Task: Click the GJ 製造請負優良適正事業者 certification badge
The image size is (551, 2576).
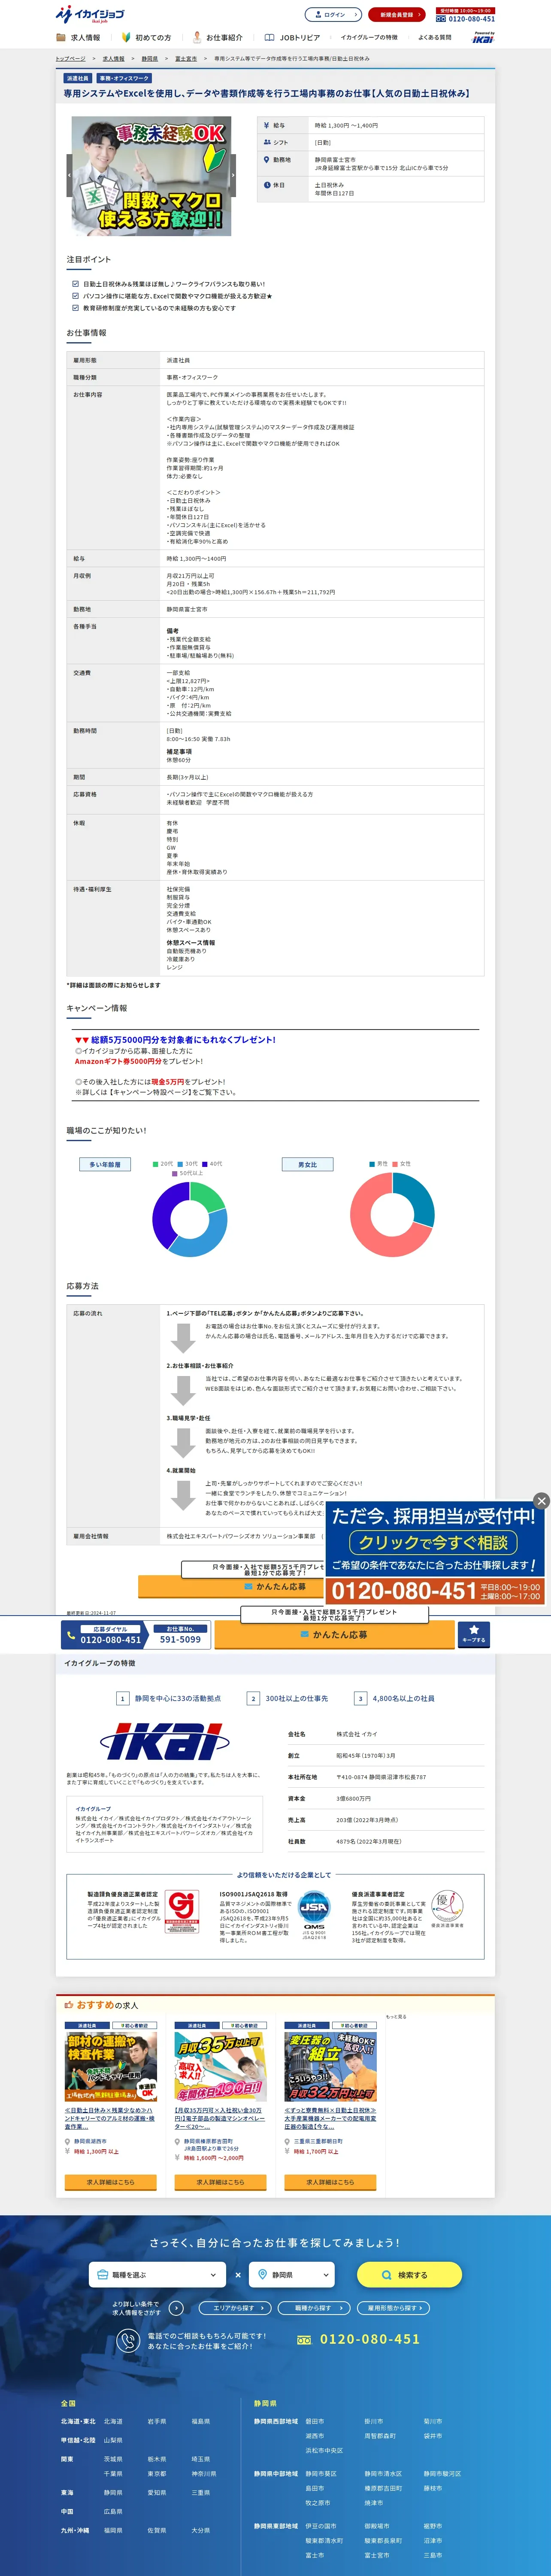Action: coord(182,1911)
